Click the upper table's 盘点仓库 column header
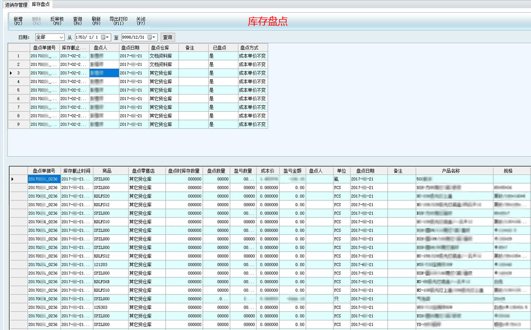531x330 pixels. point(164,48)
